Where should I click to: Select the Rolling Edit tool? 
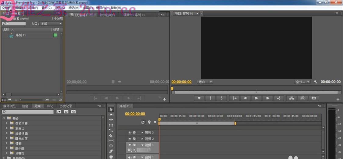click(x=111, y=125)
